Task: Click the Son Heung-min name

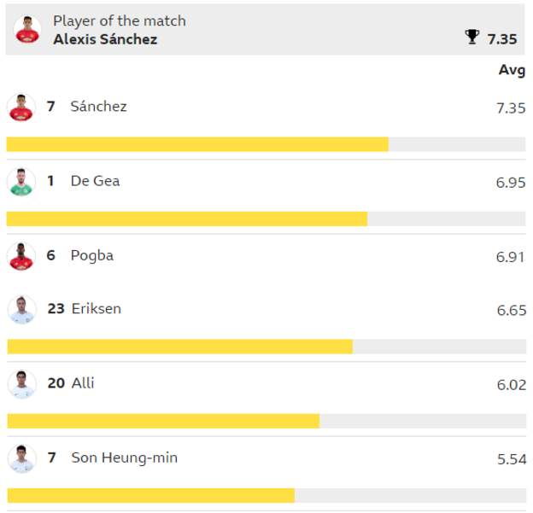Action: point(125,458)
